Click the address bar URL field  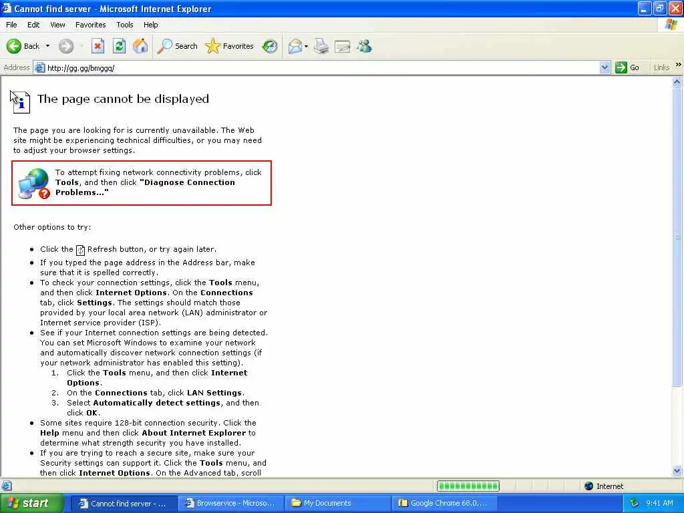coord(322,67)
